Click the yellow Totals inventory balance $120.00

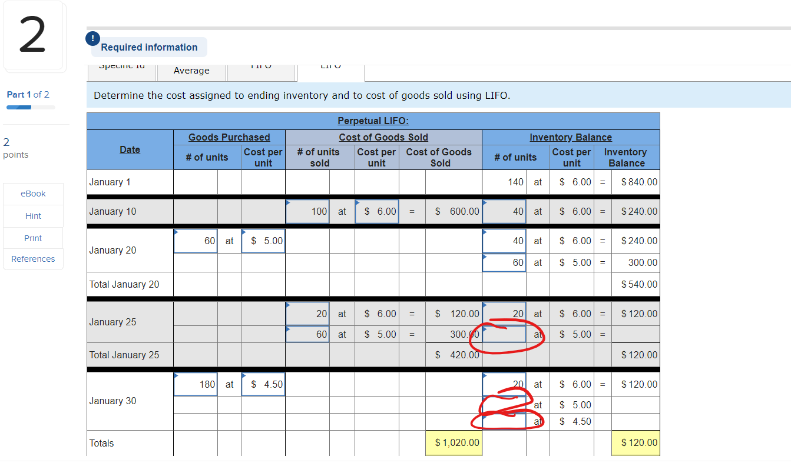(x=635, y=442)
